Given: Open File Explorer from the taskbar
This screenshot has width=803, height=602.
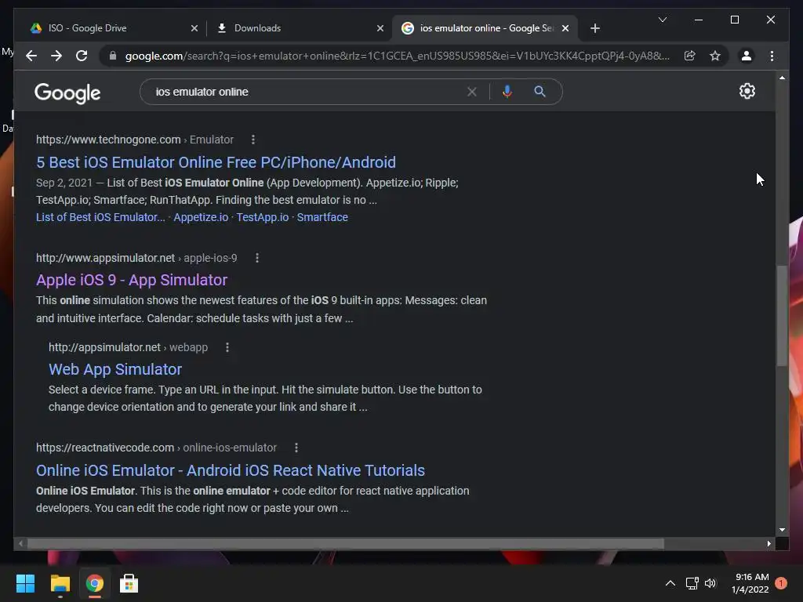Looking at the screenshot, I should click(60, 583).
